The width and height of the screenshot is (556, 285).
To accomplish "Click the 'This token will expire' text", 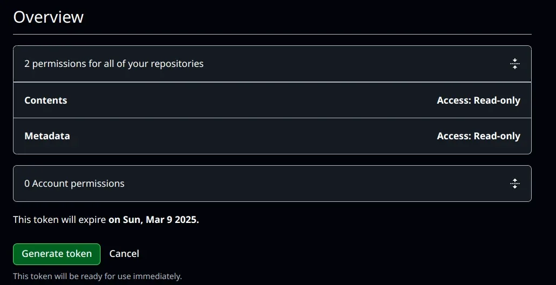I will 59,220.
